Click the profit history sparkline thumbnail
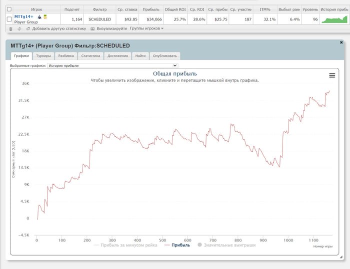The image size is (350, 269). point(334,19)
